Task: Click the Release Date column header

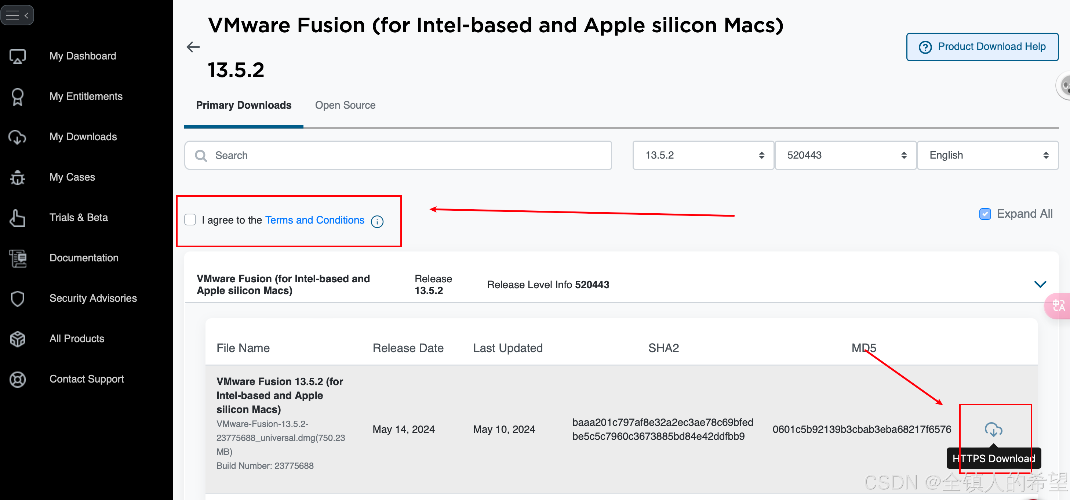Action: pos(408,348)
